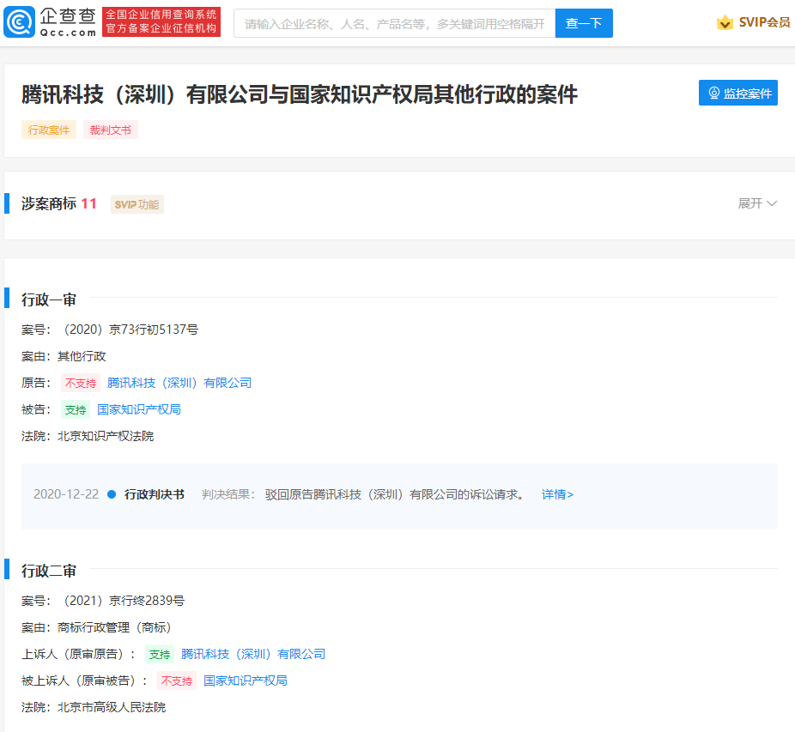The image size is (795, 732).
Task: Toggle the 支持 label in 行政二审 section
Action: pyautogui.click(x=160, y=654)
